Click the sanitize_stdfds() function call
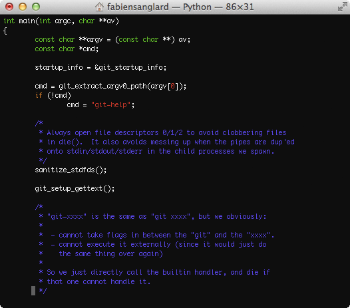Image resolution: width=350 pixels, height=308 pixels. click(71, 170)
